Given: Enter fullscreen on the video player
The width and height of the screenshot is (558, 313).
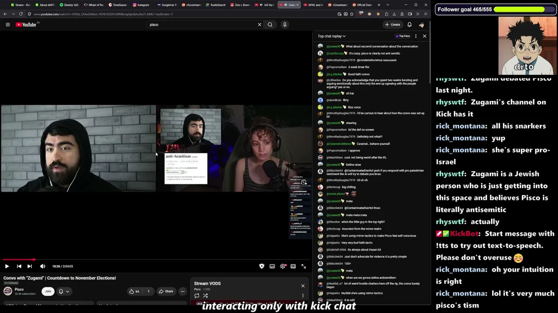Looking at the screenshot, I should click(303, 266).
